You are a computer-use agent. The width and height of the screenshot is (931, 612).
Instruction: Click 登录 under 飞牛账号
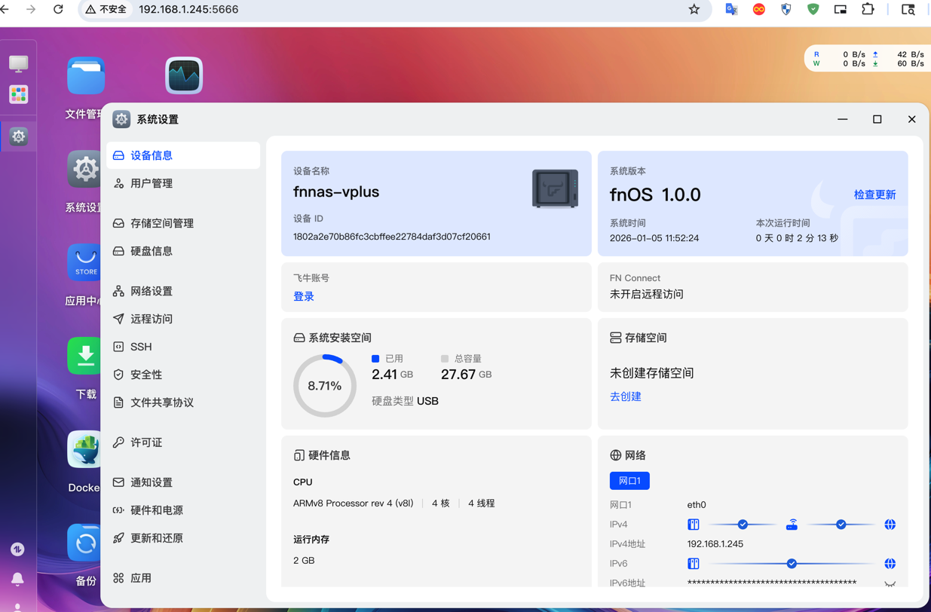point(304,296)
